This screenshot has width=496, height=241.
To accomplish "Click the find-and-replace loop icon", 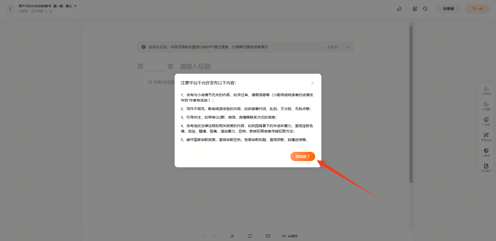I will tap(250, 236).
